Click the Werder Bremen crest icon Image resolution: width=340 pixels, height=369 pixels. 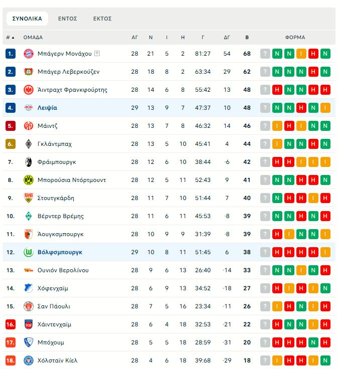click(x=28, y=216)
